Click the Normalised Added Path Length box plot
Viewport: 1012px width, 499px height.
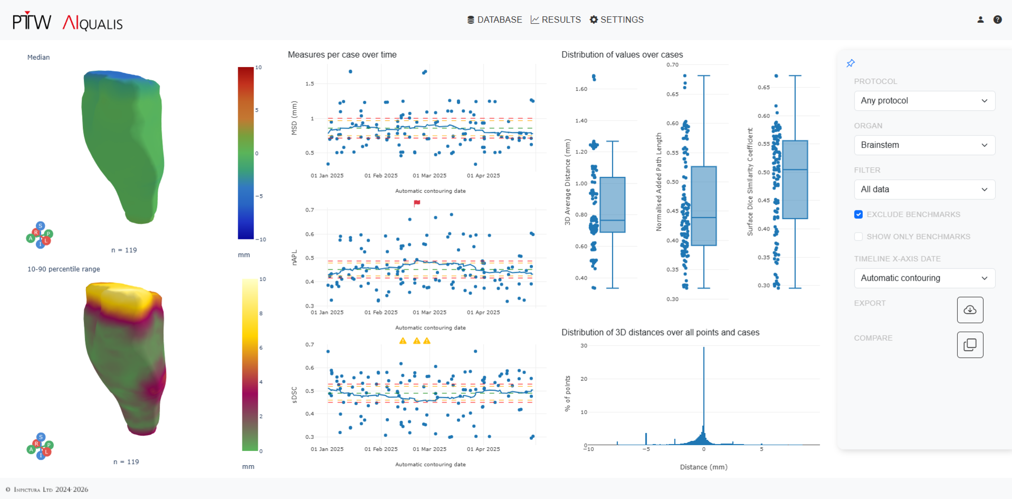point(704,206)
